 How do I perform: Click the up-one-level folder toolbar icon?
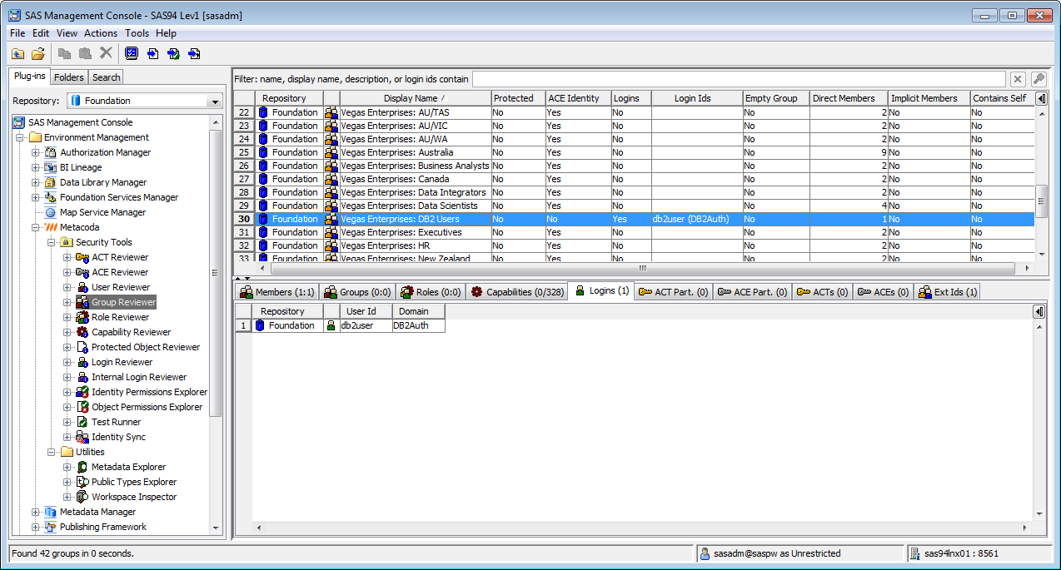point(17,53)
